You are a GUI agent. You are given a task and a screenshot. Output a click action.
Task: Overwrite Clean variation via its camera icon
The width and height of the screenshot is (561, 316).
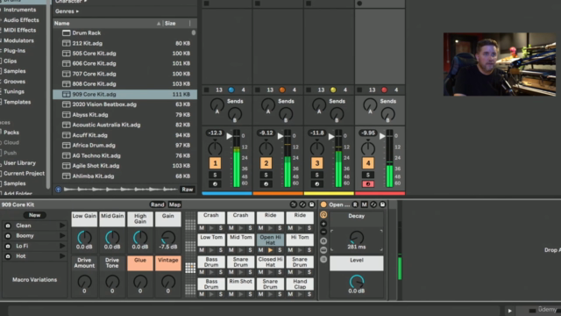(8, 226)
